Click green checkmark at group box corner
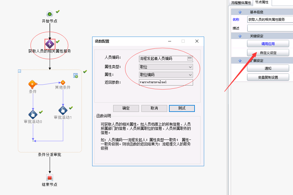293x195 pixels. coord(85,71)
